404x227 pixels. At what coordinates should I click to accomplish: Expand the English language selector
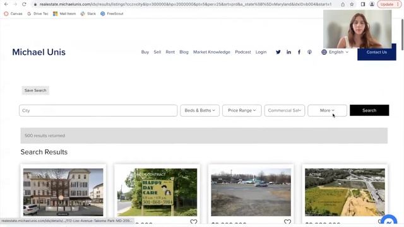coord(335,52)
